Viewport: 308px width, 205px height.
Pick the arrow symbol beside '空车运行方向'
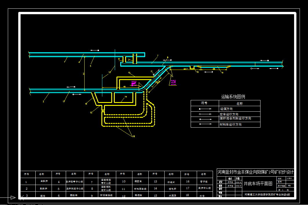click(205, 114)
